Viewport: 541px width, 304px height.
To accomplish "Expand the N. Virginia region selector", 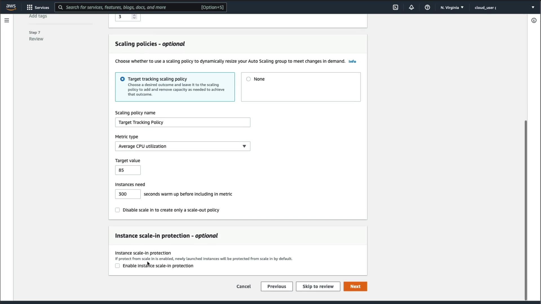I will [x=452, y=7].
